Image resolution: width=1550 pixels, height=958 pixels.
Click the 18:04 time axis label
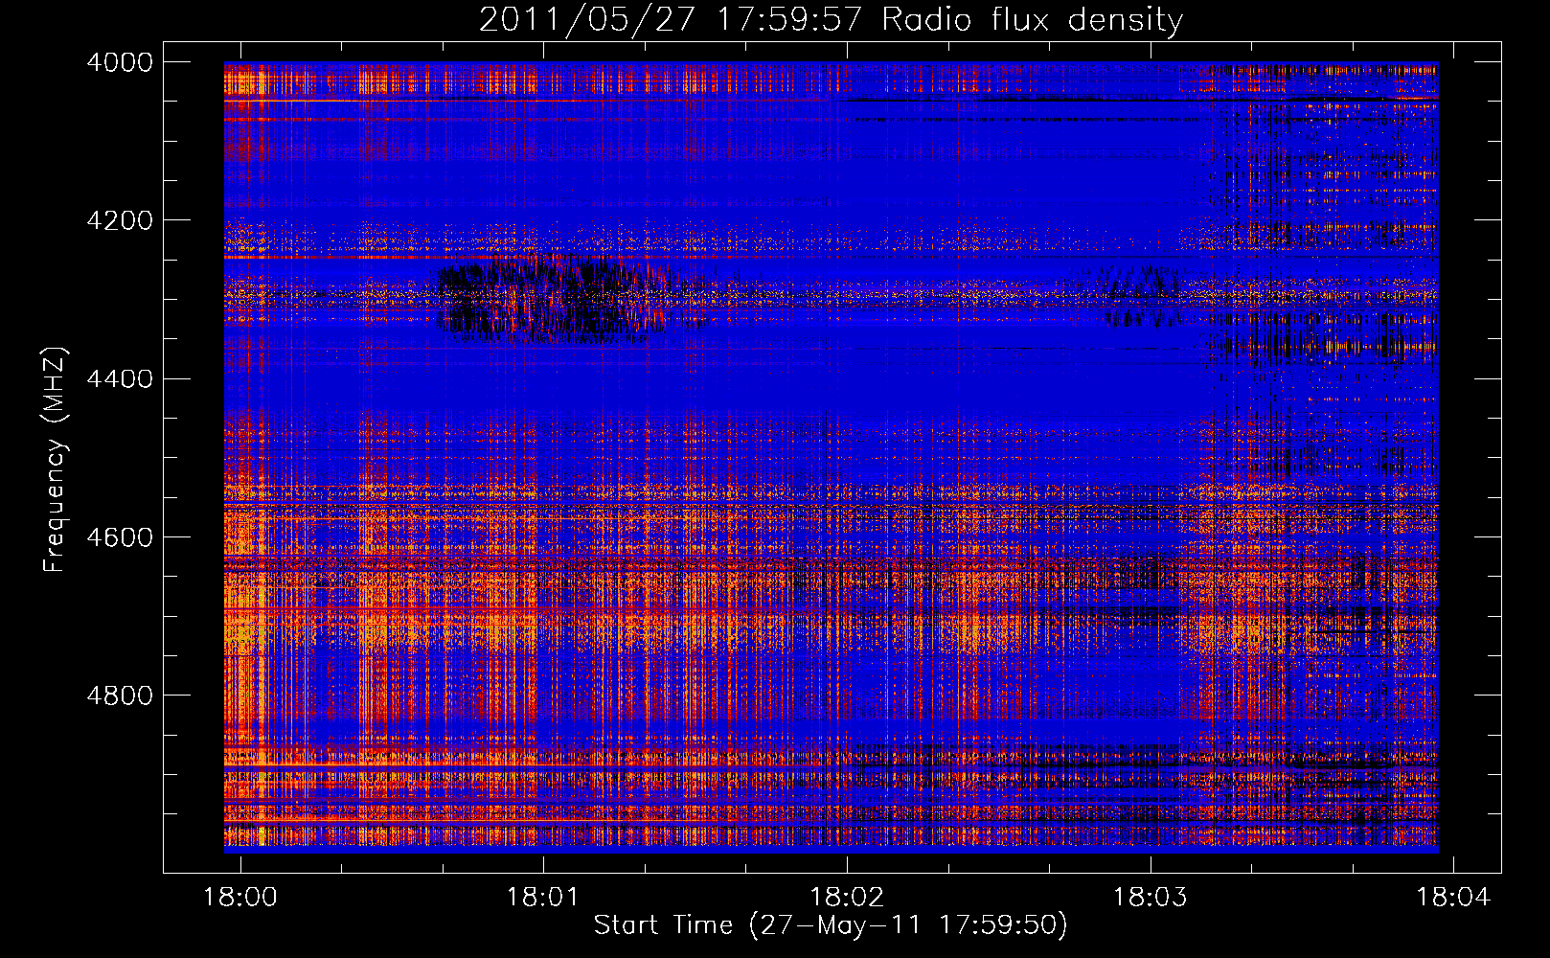click(x=1453, y=898)
